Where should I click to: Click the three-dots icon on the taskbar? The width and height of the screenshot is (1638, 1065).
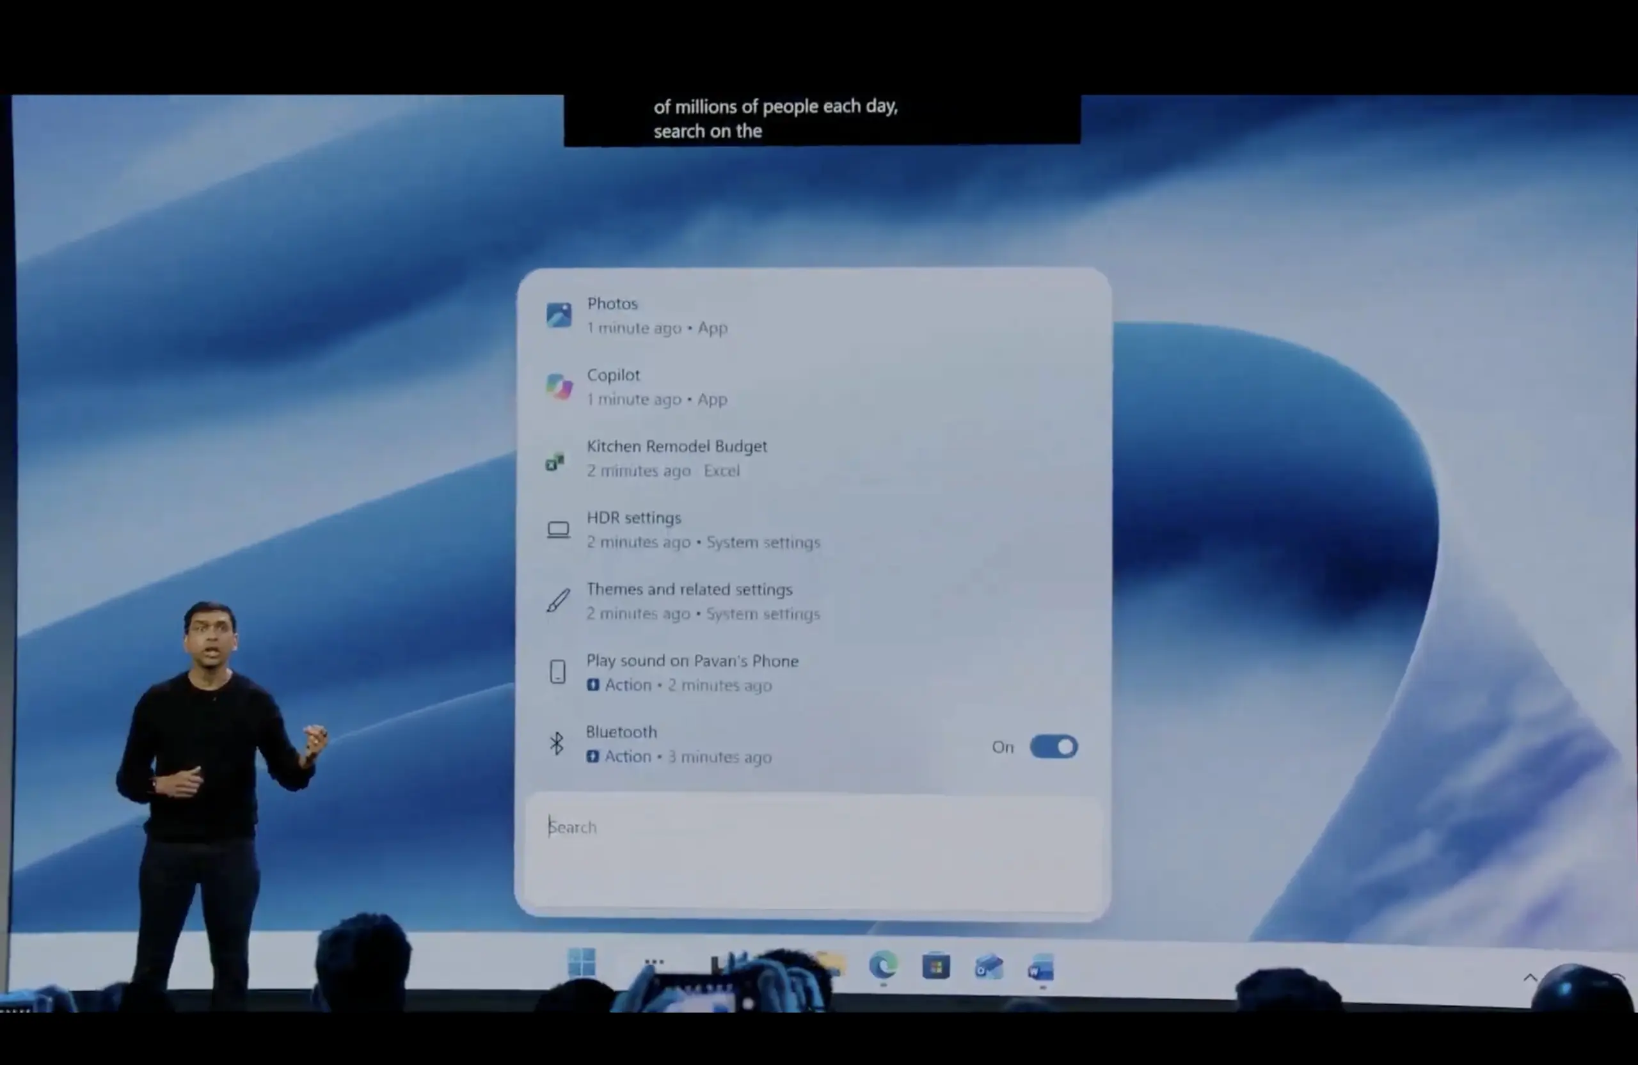click(x=654, y=962)
